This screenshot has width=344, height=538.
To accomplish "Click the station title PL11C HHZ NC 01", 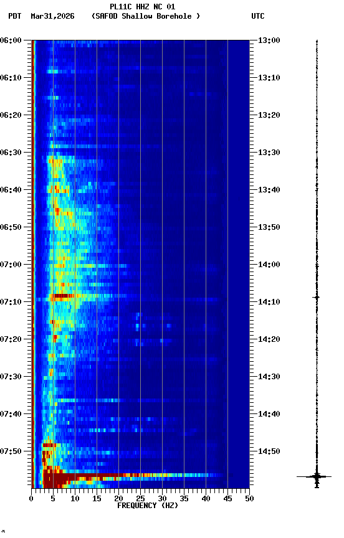I will [143, 7].
